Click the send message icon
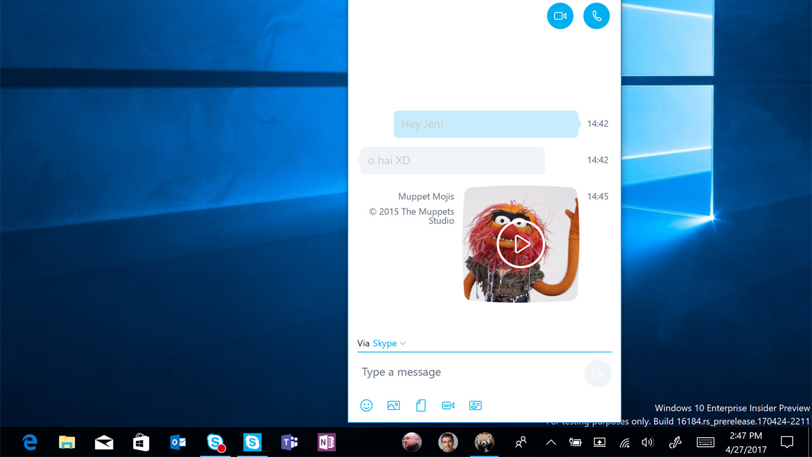Image resolution: width=812 pixels, height=457 pixels. tap(597, 373)
